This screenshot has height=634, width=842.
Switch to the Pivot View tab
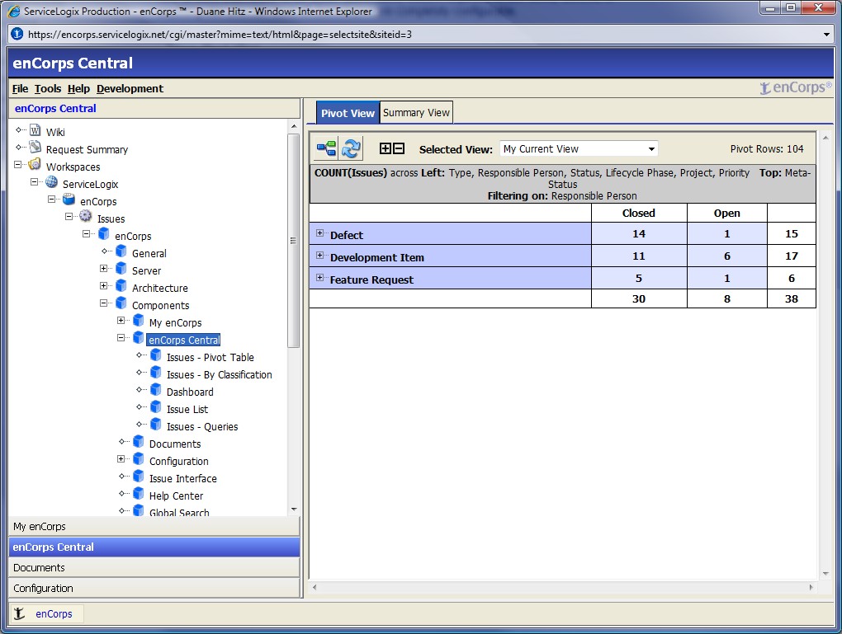point(348,113)
